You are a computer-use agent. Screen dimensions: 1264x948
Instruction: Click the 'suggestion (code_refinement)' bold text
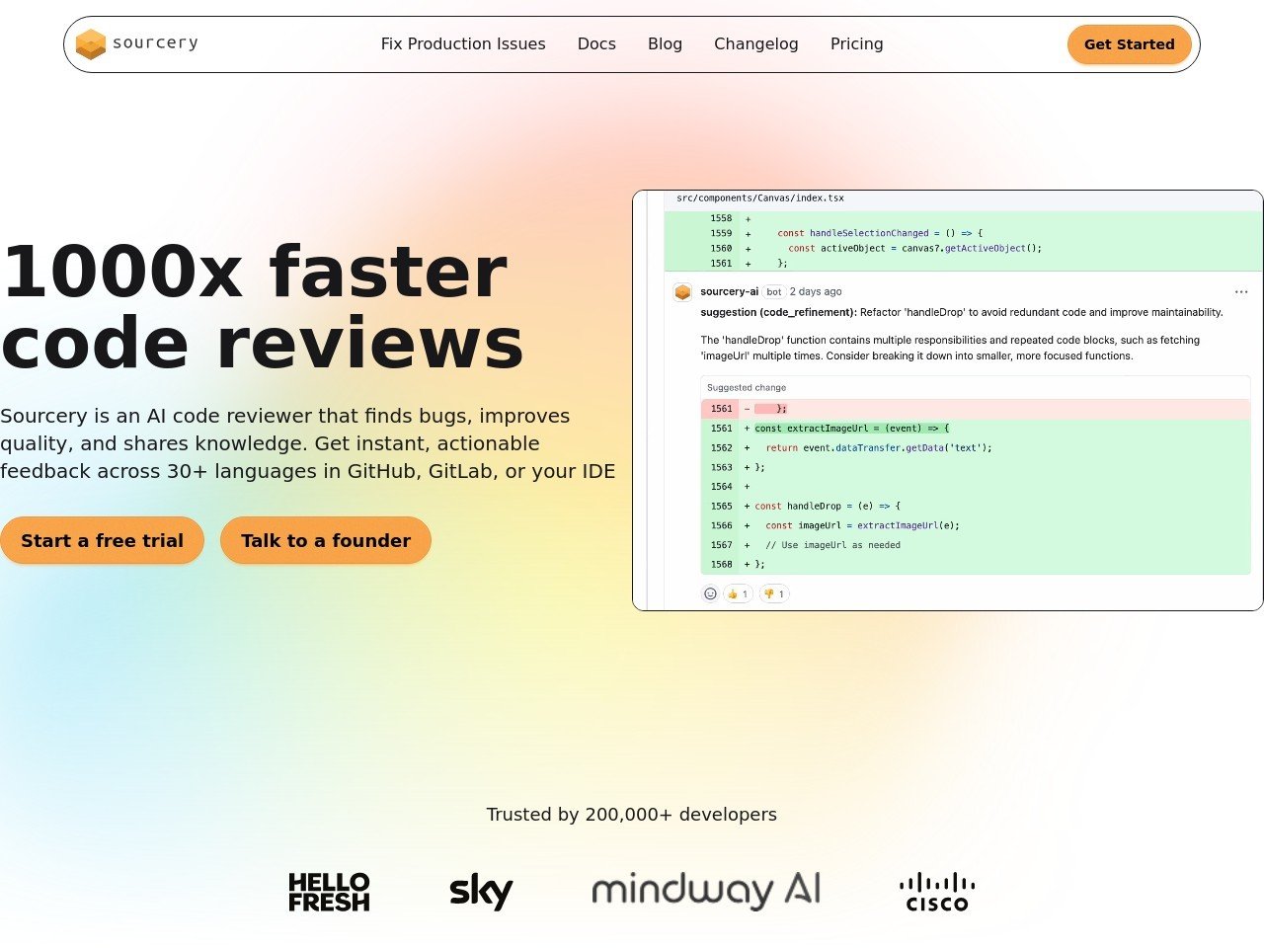[x=778, y=312]
